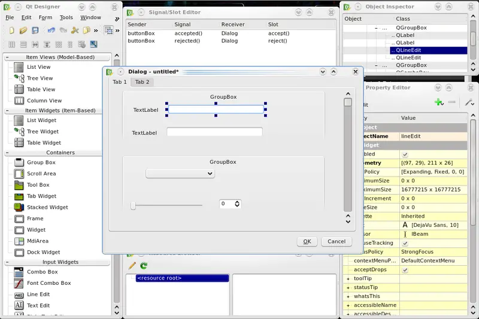Click the Cut scissors icon

[75, 30]
